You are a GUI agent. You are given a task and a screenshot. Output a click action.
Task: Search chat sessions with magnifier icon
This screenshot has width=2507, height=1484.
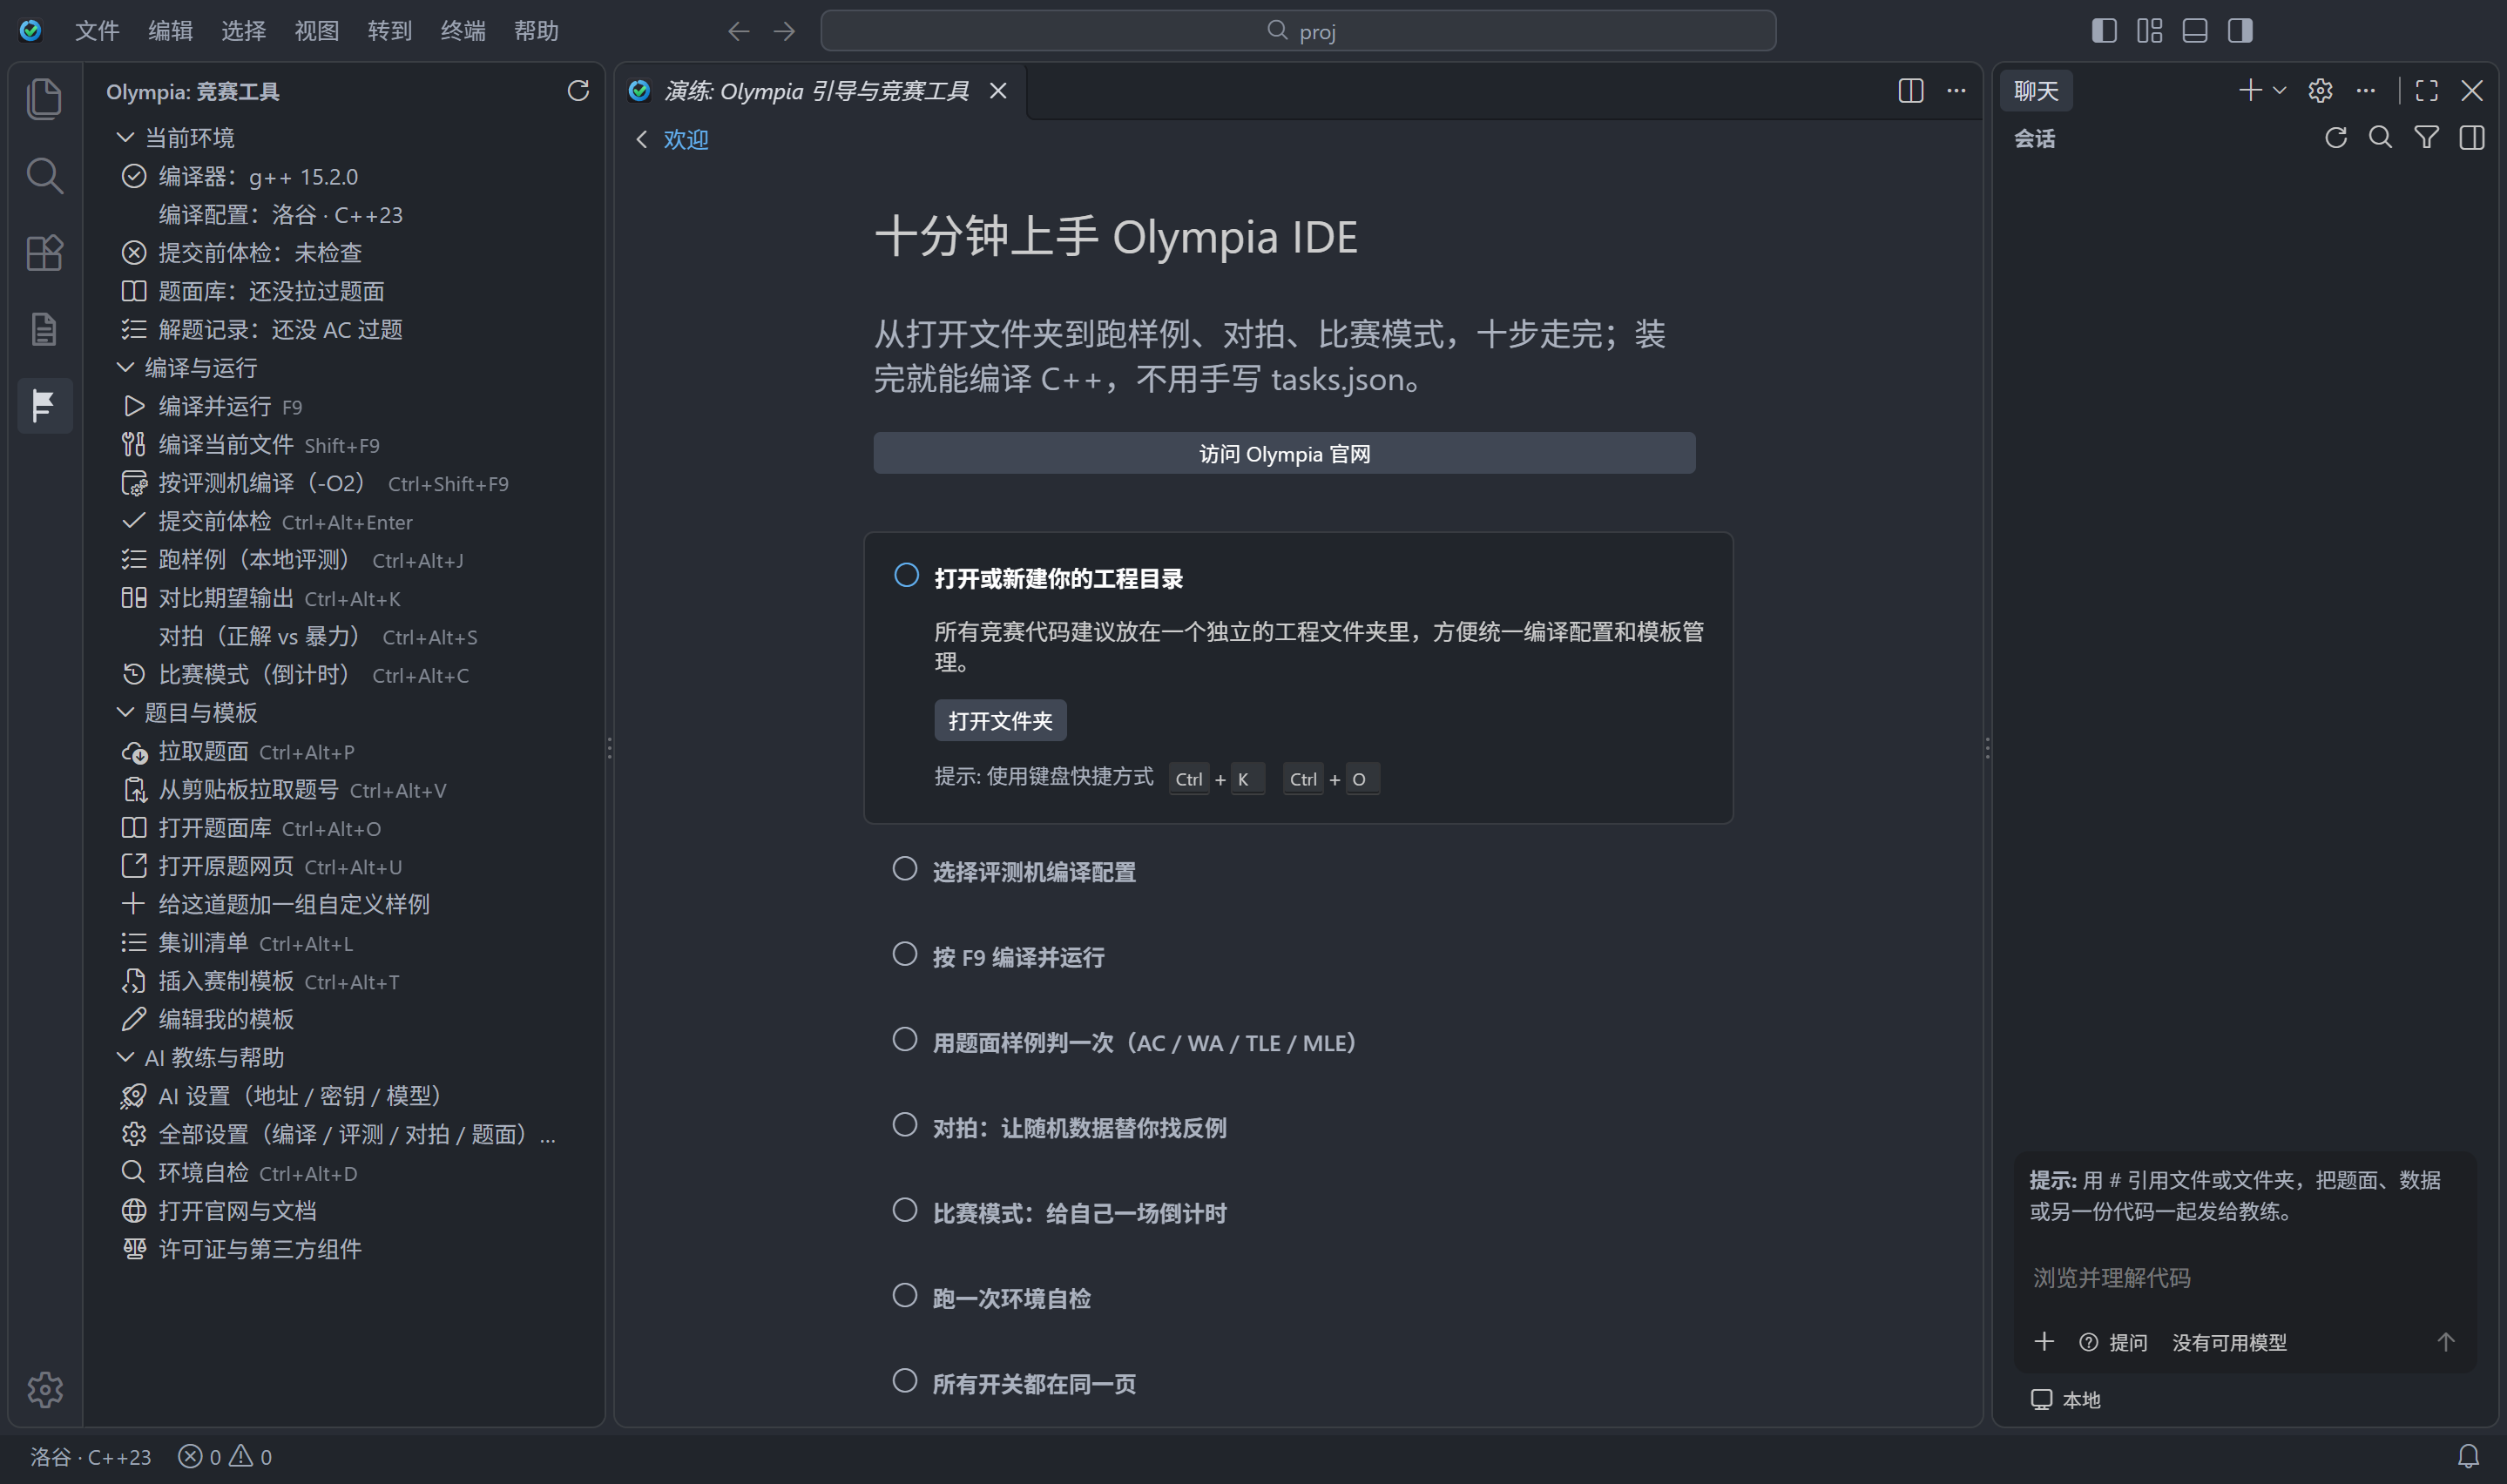tap(2380, 138)
